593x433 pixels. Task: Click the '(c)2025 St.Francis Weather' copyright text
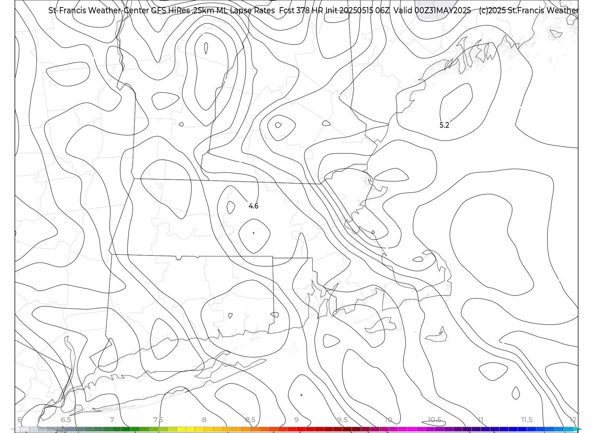click(528, 11)
